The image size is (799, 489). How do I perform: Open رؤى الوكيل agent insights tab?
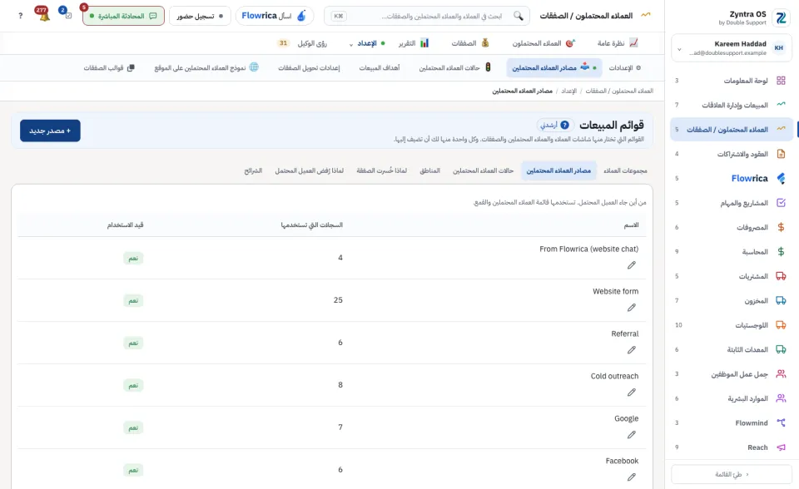pyautogui.click(x=303, y=43)
